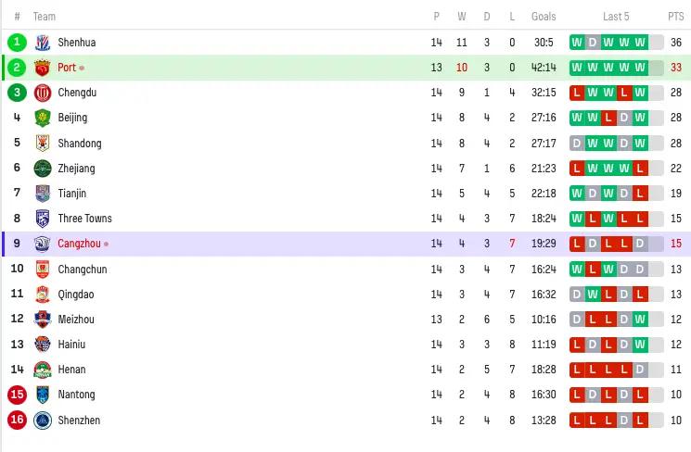691x452 pixels.
Task: Click Shenhua's first green W result badge
Action: tap(577, 43)
